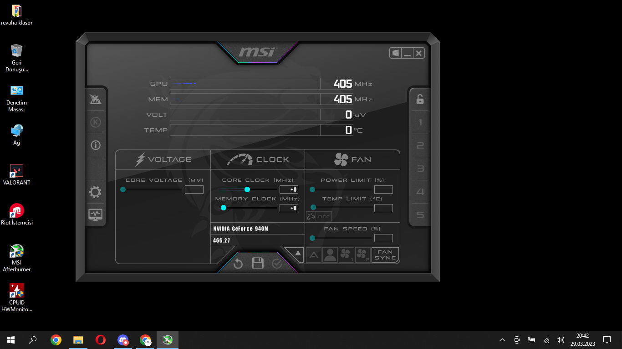The width and height of the screenshot is (622, 349).
Task: Reset settings with the revert arrow icon
Action: pyautogui.click(x=238, y=264)
